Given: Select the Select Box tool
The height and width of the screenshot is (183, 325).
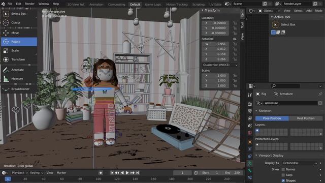Looking at the screenshot, I should coord(19,14).
